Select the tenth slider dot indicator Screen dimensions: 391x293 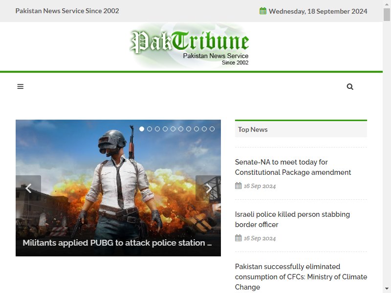(x=212, y=129)
